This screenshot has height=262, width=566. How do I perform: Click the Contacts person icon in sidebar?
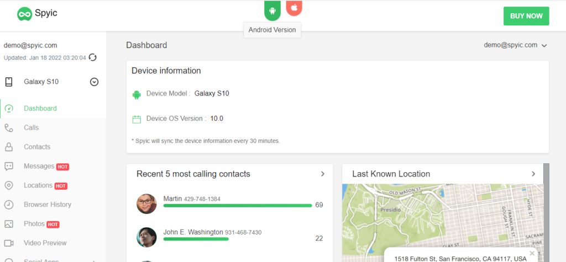9,147
